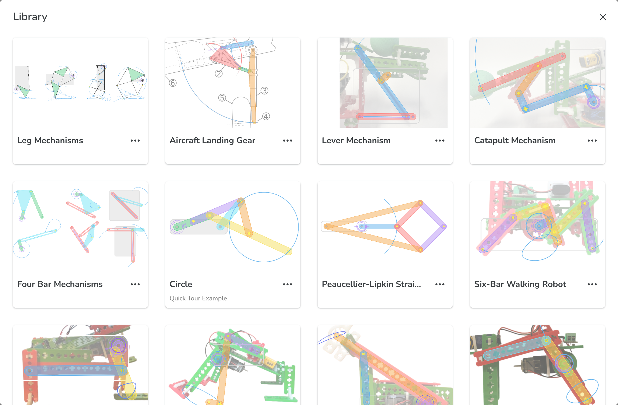This screenshot has height=405, width=618.
Task: Open the Catapult Mechanism preview image
Action: click(x=537, y=83)
